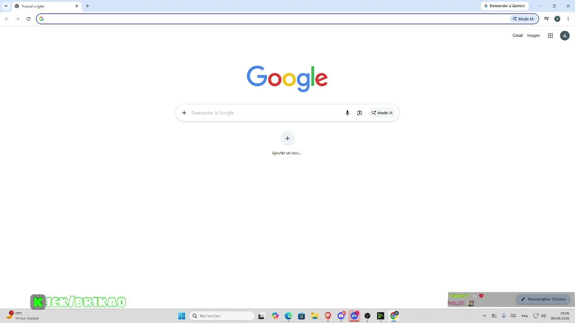
Task: Open the Windows Start menu
Action: click(x=181, y=316)
